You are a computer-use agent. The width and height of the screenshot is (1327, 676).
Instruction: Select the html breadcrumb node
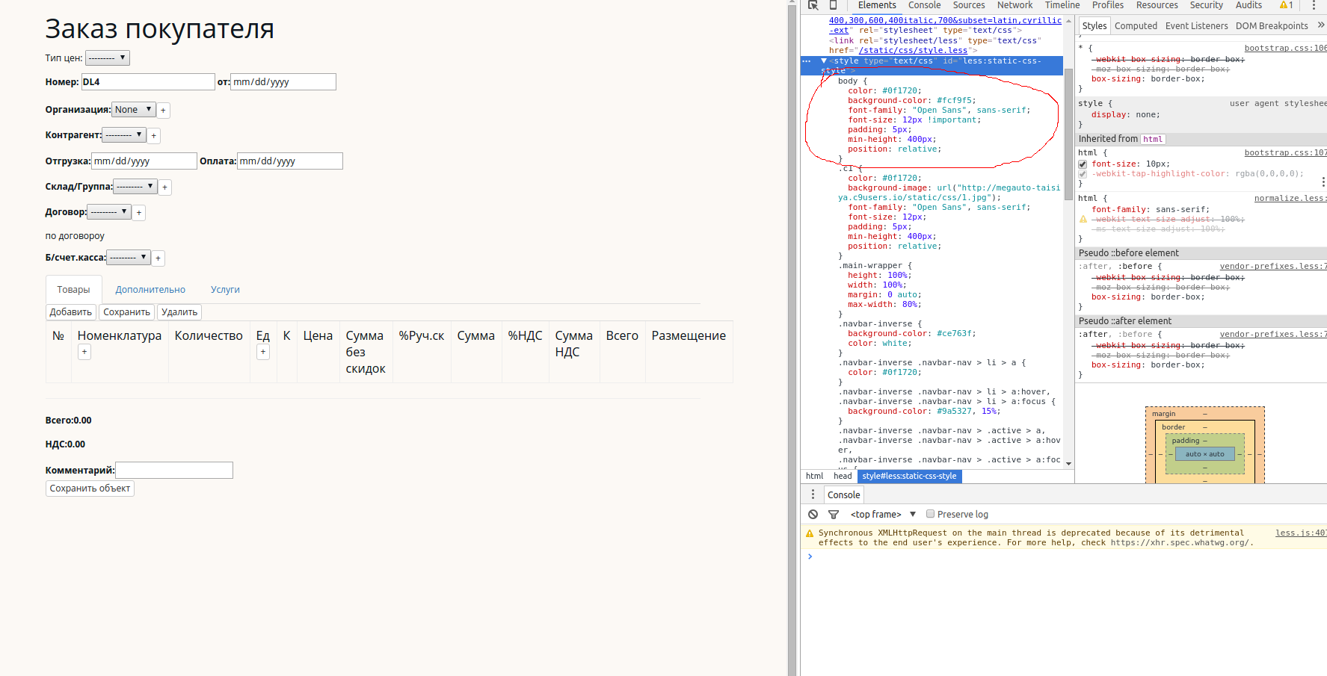(x=814, y=476)
